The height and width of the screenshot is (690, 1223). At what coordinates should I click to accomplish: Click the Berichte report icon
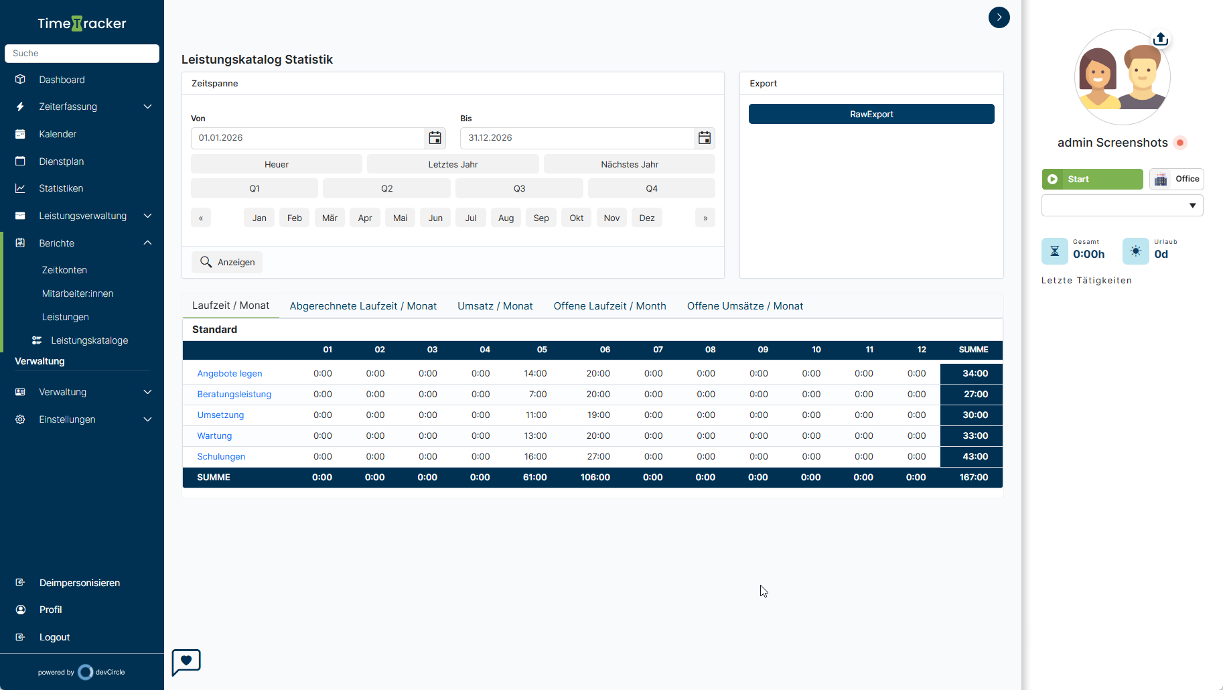(20, 243)
